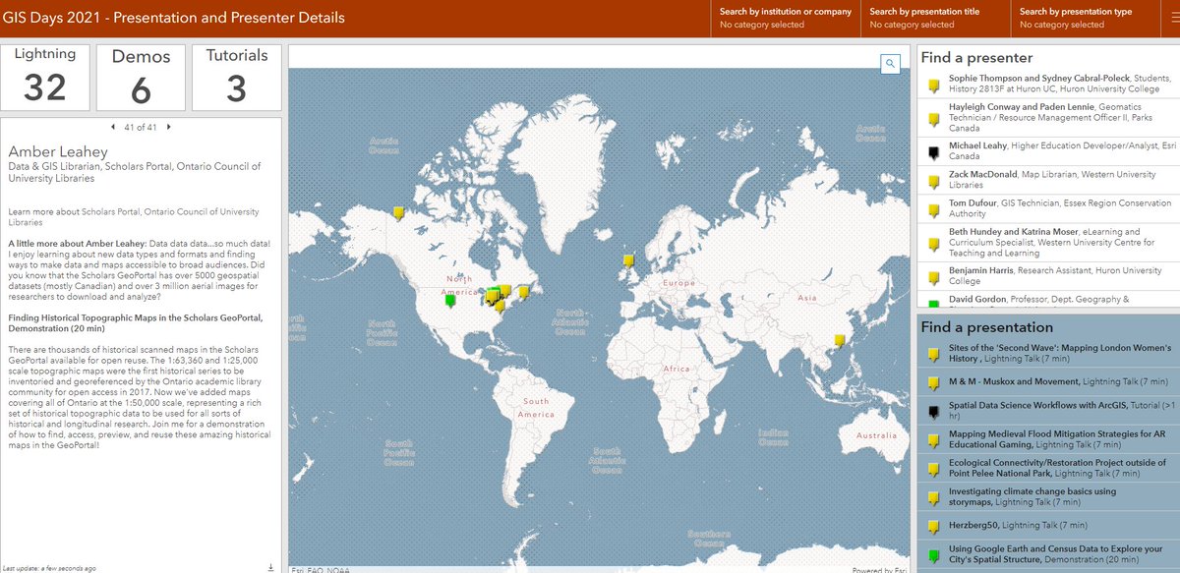
Task: Select presenter Hayleigh Conway and Paden Lennie
Action: (x=1046, y=120)
